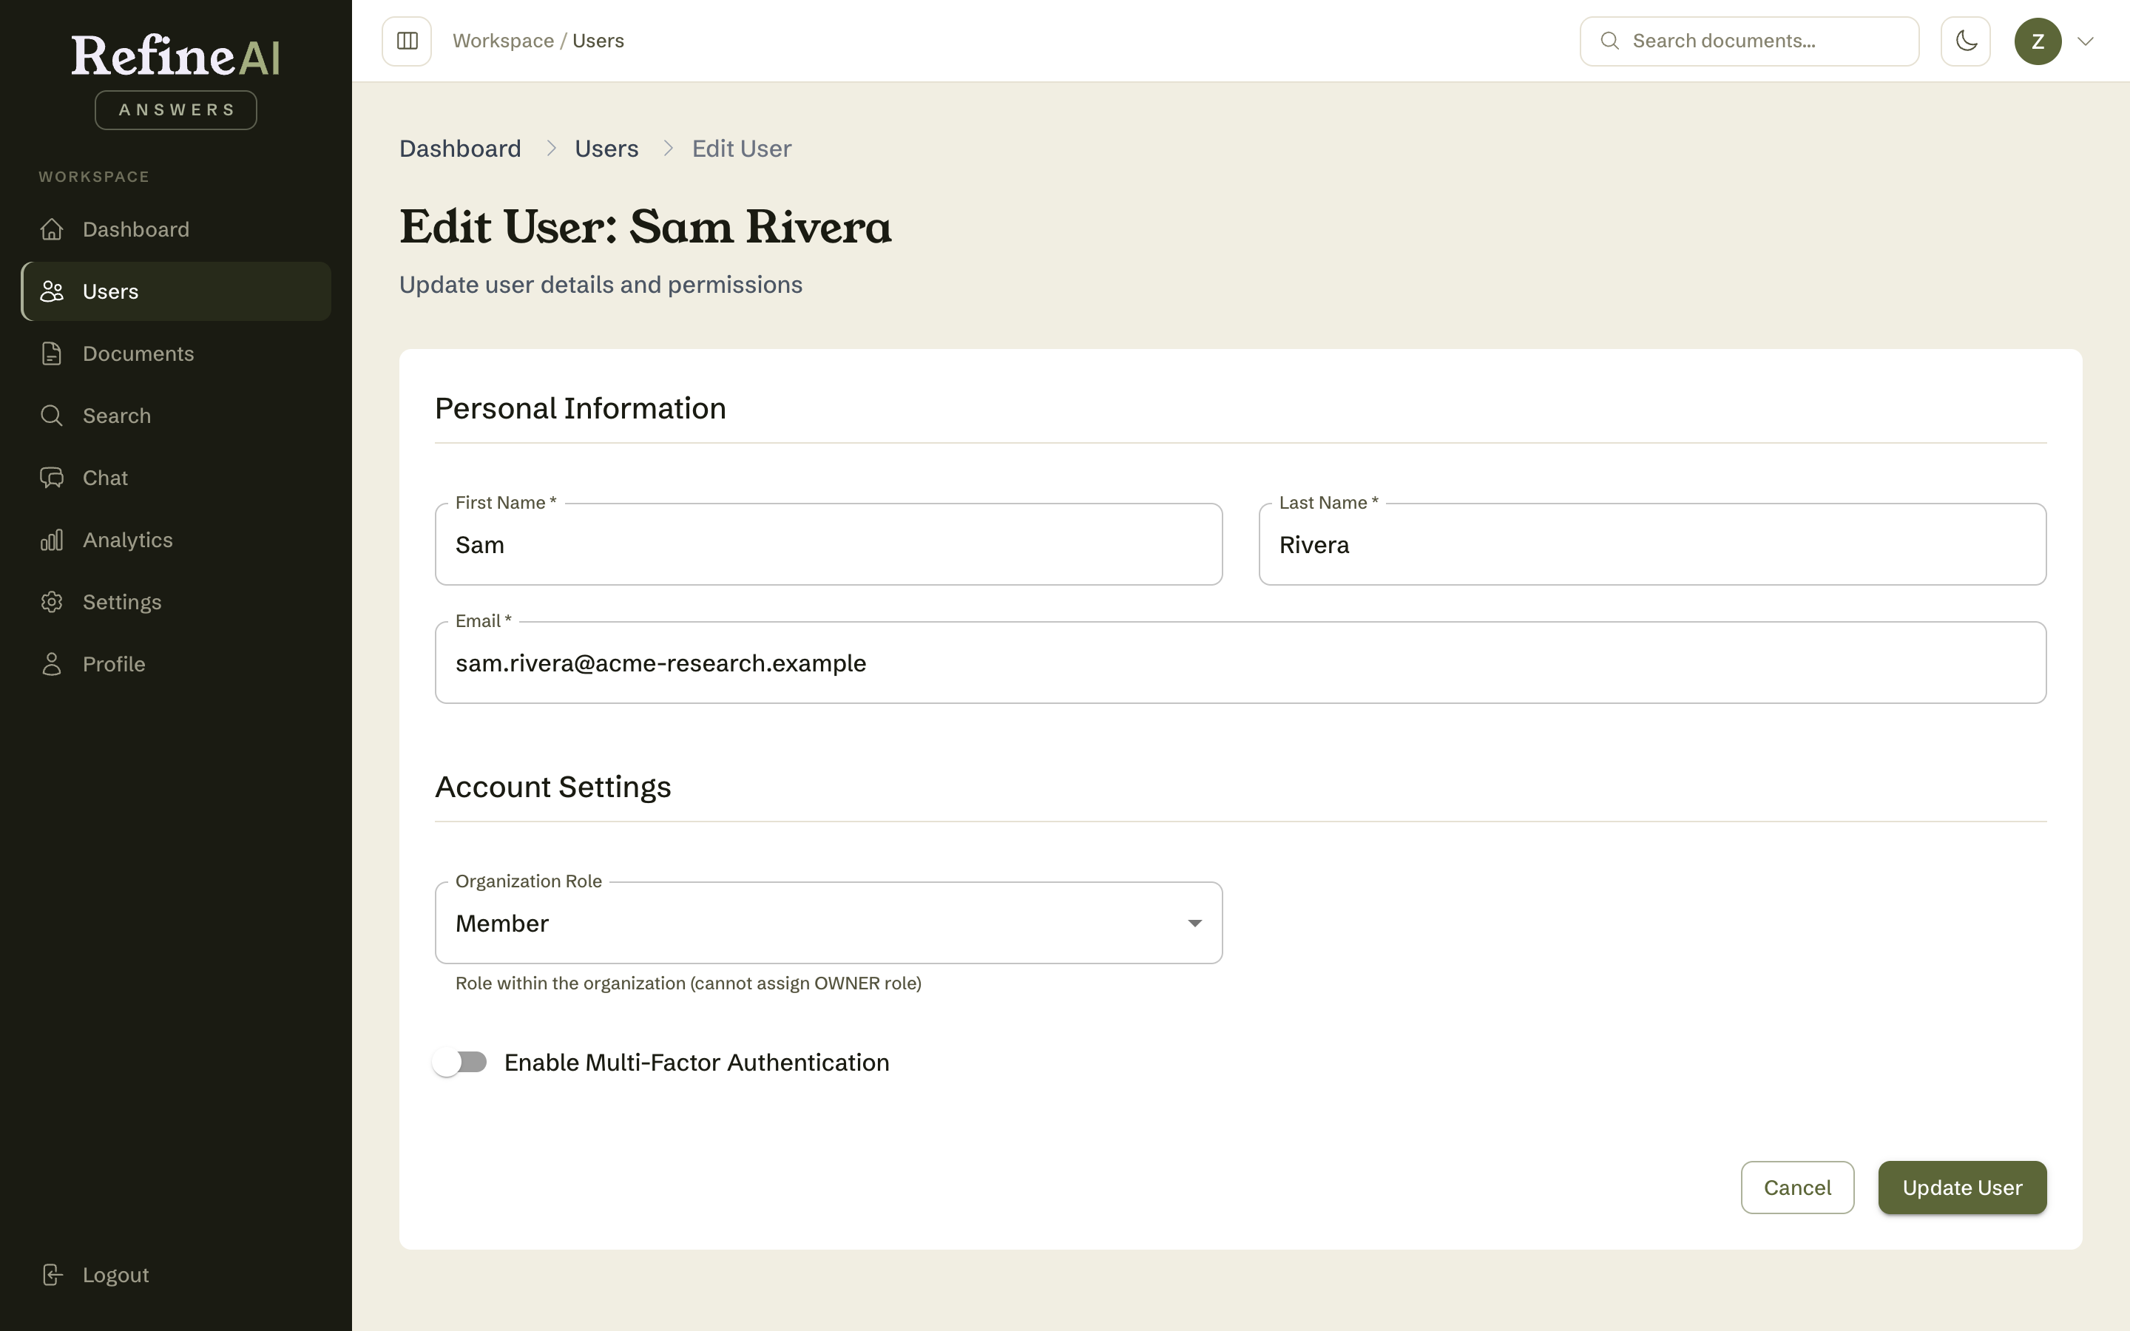This screenshot has width=2130, height=1331.
Task: Click the Cancel button
Action: [x=1797, y=1188]
